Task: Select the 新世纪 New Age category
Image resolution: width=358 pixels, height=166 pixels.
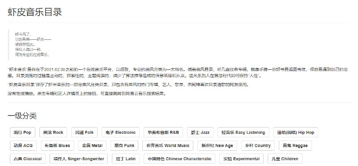Action: click(217, 145)
